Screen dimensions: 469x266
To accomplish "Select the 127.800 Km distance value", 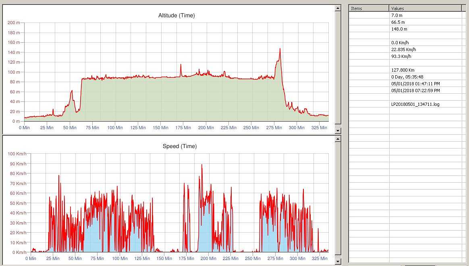I will tap(403, 70).
